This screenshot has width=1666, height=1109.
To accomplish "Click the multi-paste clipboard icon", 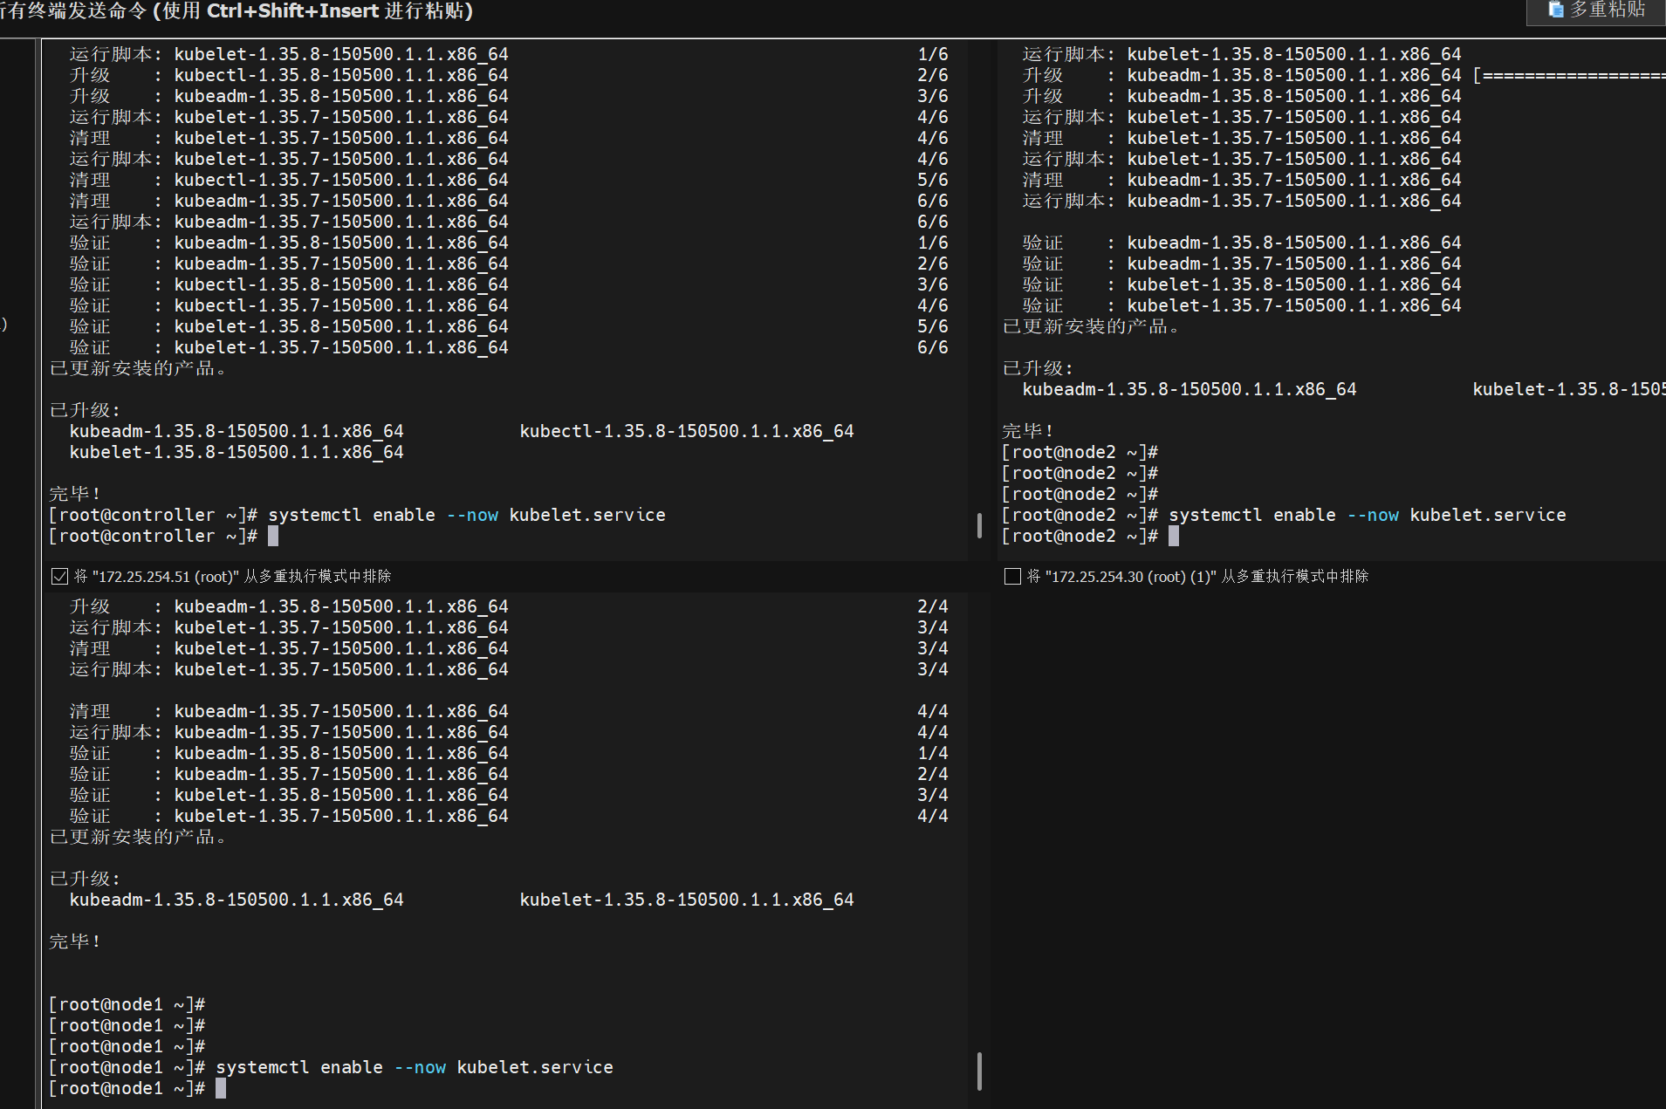I will (1555, 10).
